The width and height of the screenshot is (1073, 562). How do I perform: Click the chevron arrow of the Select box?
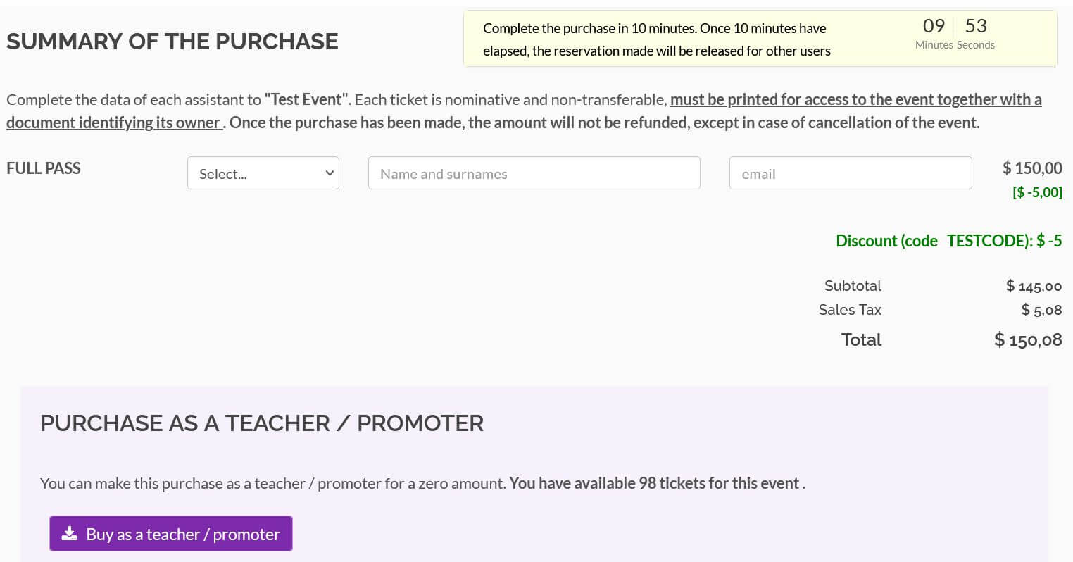[x=329, y=173]
